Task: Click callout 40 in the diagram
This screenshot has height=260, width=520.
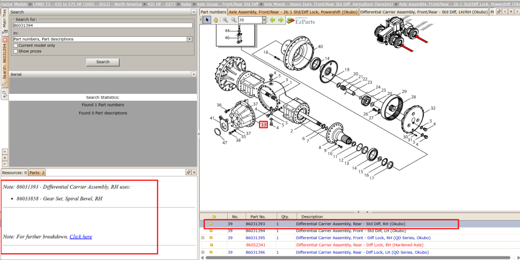Action: [320, 47]
